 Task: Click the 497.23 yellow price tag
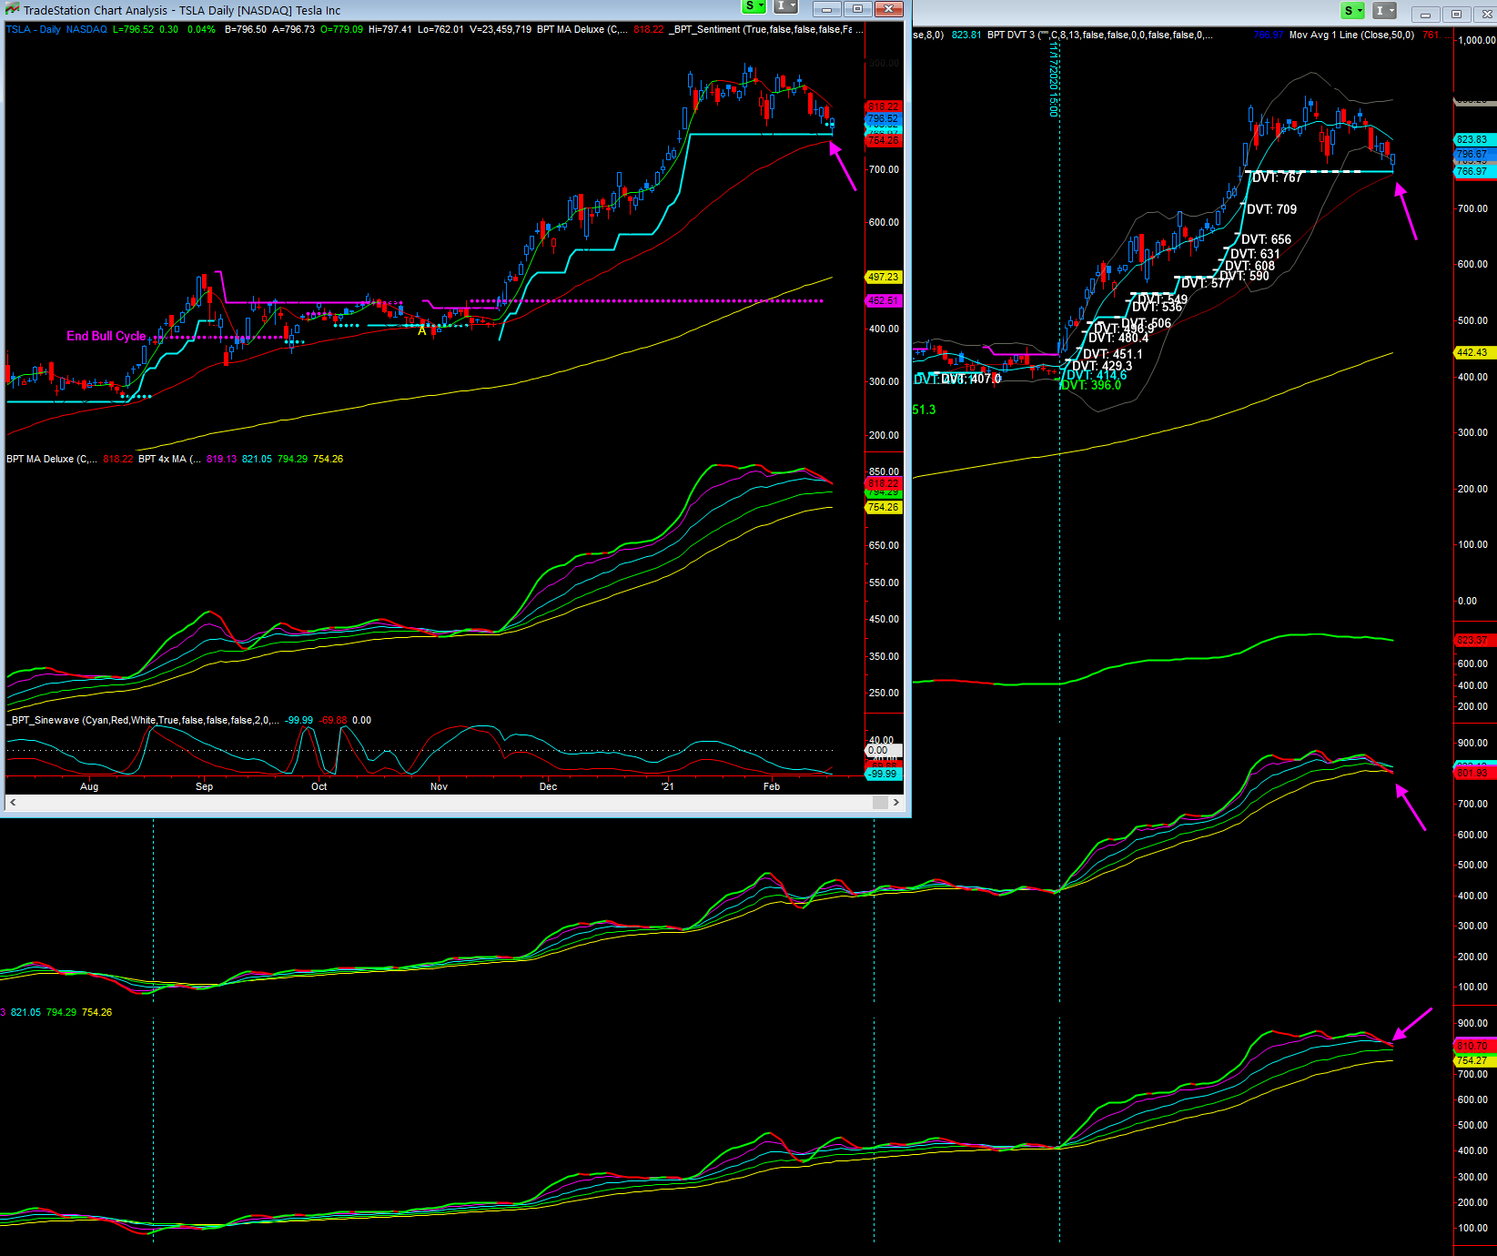point(883,277)
